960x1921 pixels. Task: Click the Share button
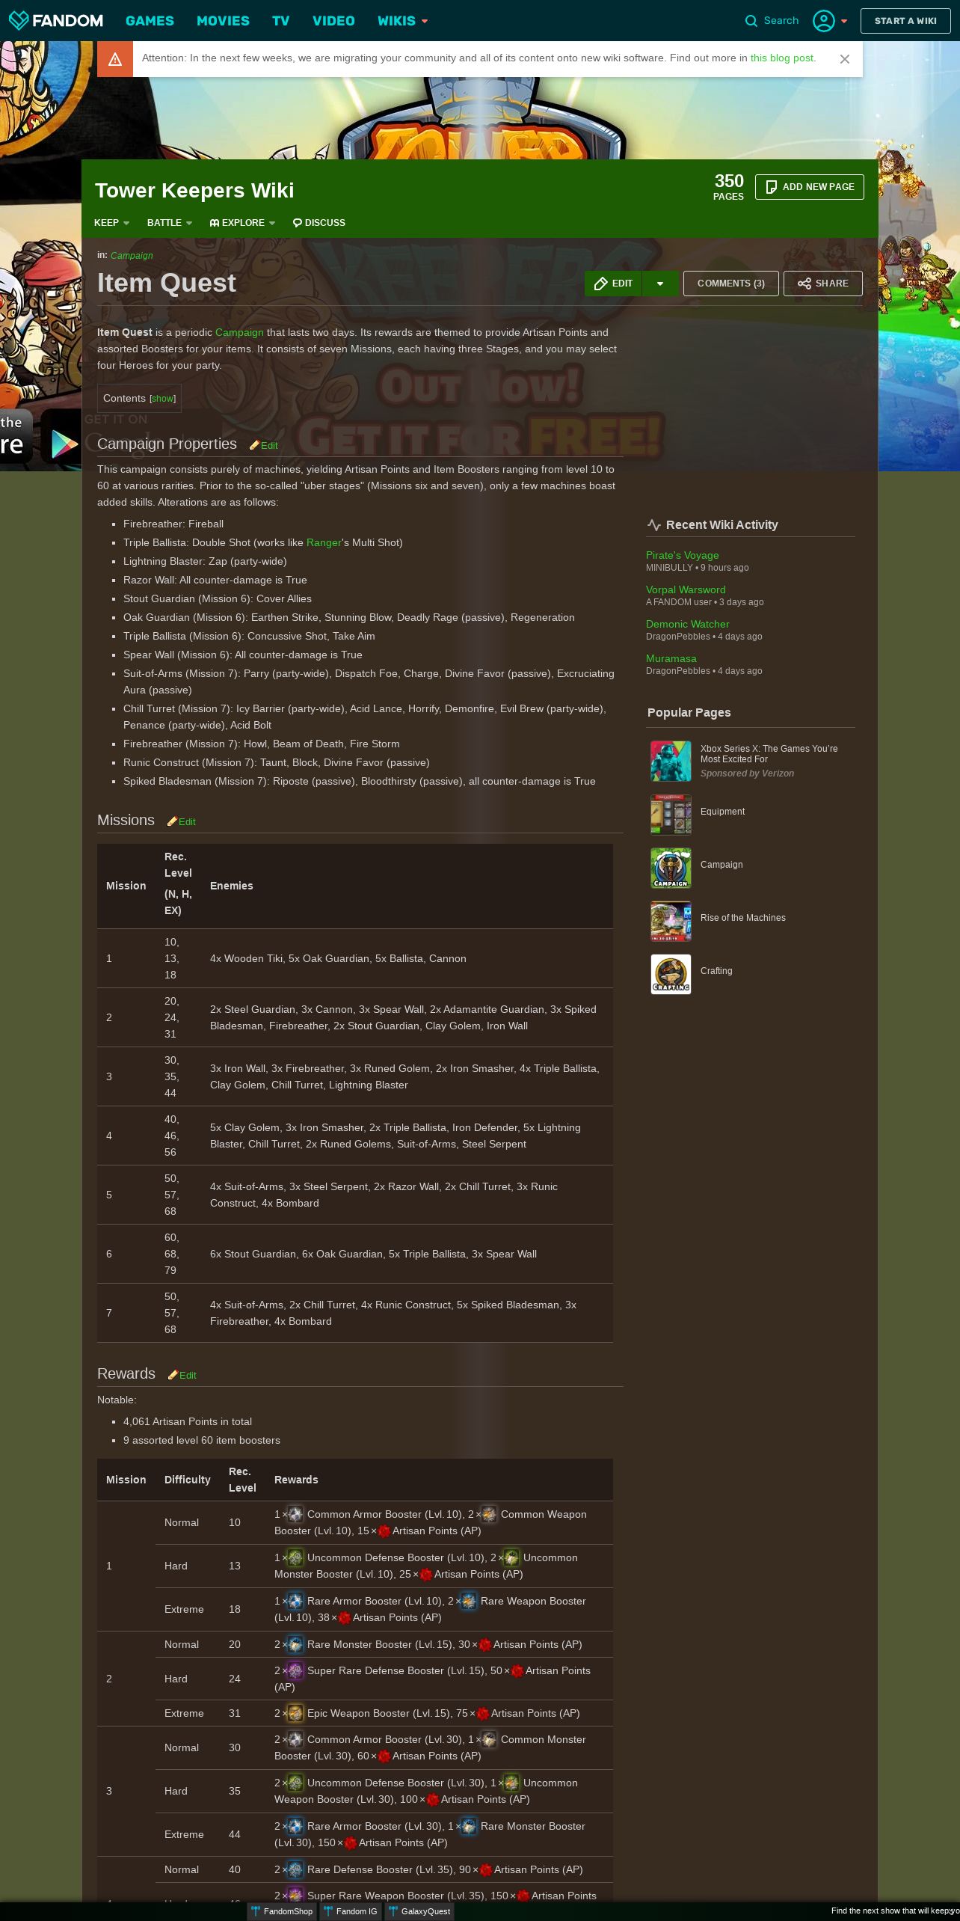tap(822, 284)
